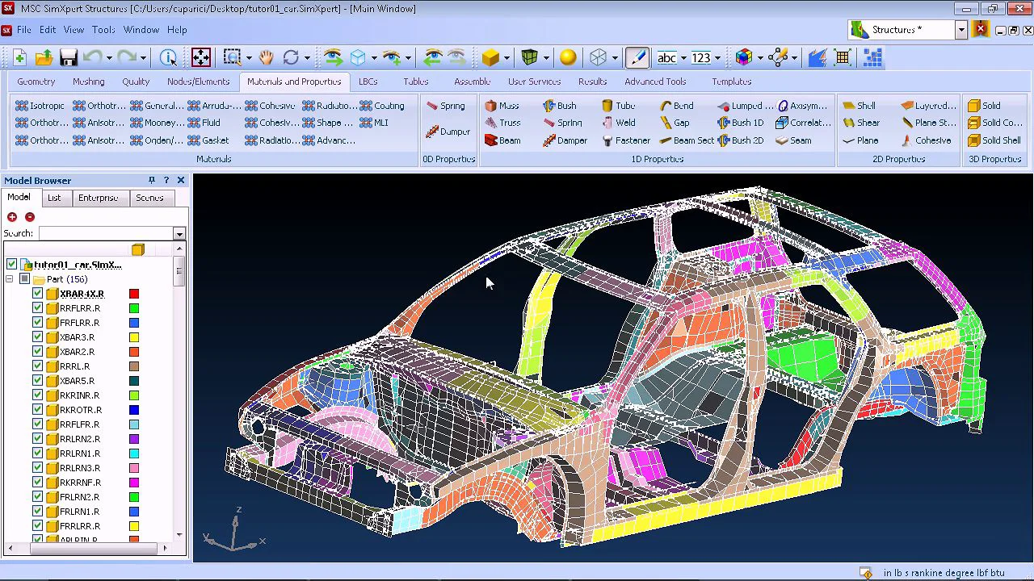Open the yellow cube display dropdown arrow
Screen dimensions: 1034x581
507,57
